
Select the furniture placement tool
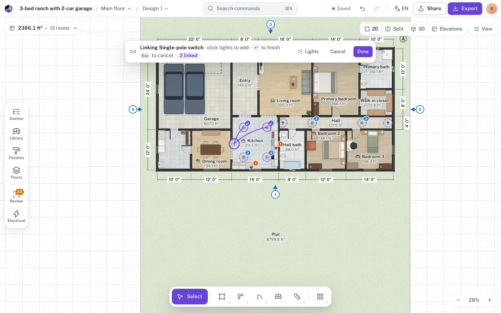278,297
